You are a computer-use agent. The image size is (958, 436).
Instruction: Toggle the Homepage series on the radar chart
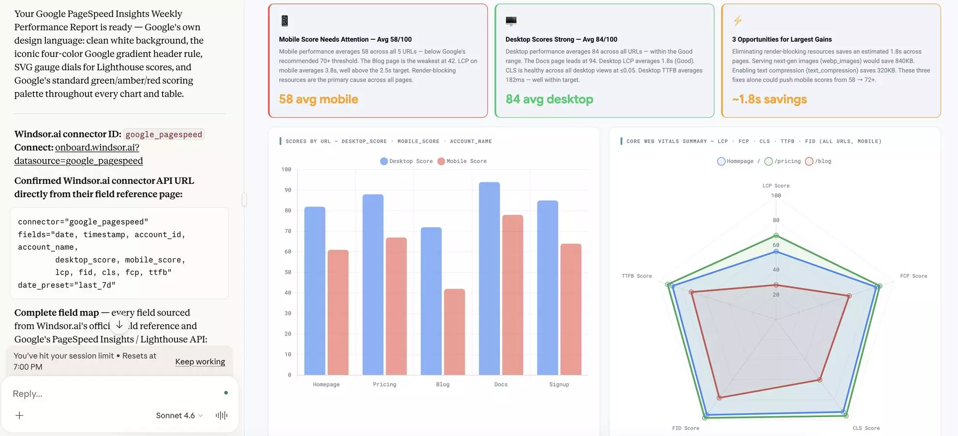click(735, 161)
